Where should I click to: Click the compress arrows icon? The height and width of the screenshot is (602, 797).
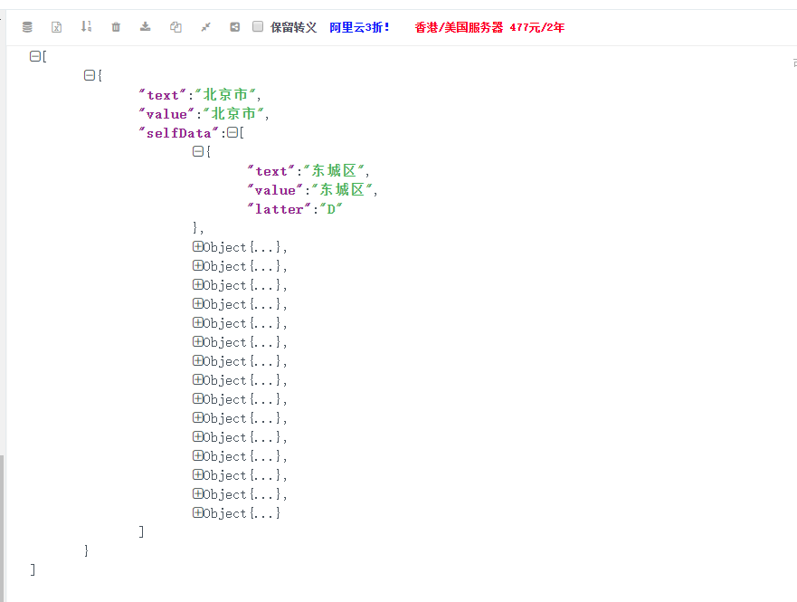(205, 27)
